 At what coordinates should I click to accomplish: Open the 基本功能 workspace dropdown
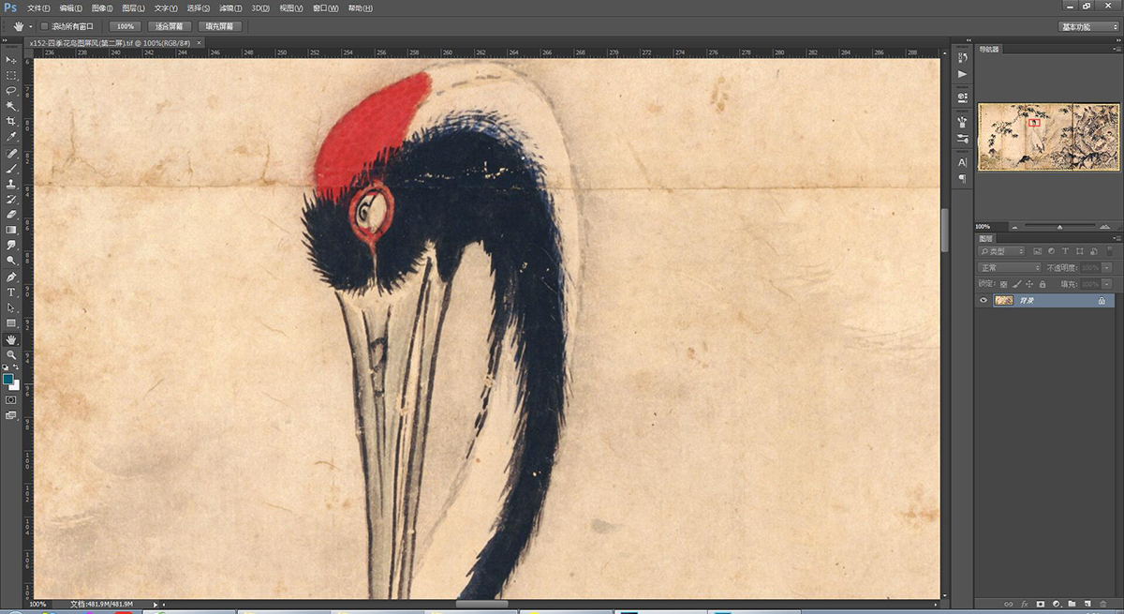(1088, 27)
